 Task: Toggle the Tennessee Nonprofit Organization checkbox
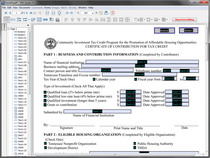tap(45, 144)
